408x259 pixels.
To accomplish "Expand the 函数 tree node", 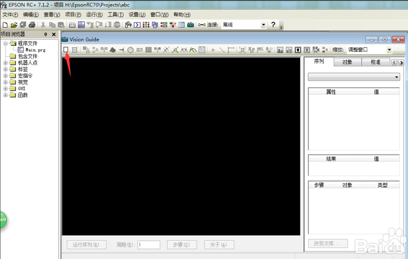I will point(6,95).
